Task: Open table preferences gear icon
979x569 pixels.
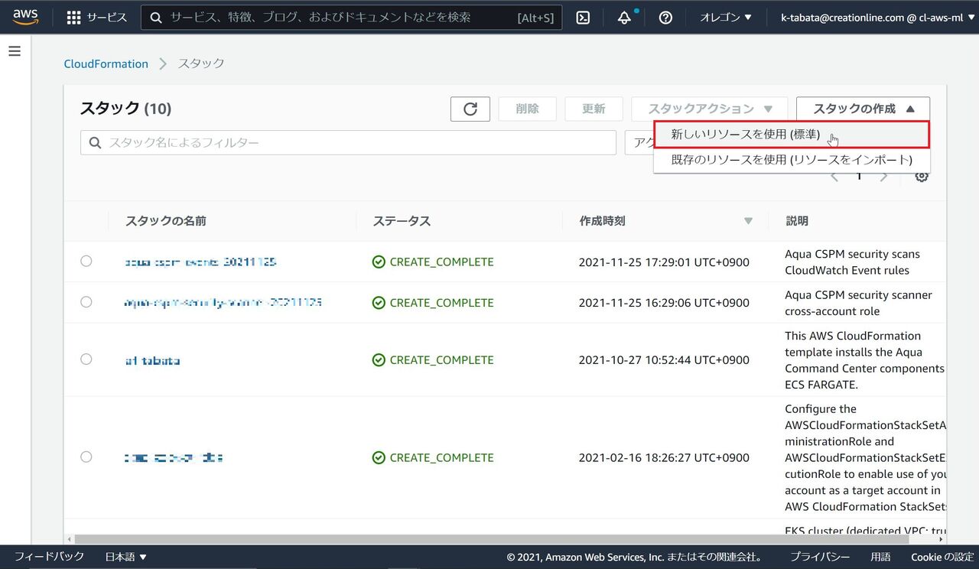Action: [x=922, y=176]
